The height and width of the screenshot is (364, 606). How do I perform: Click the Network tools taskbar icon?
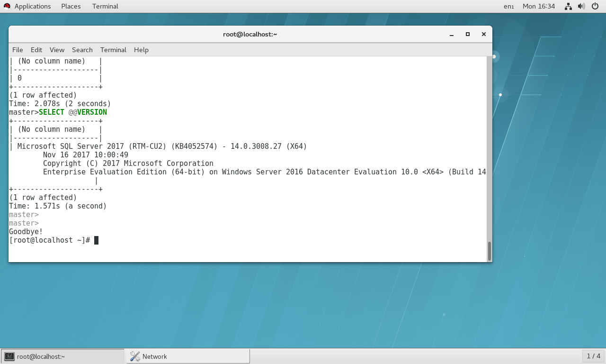135,356
